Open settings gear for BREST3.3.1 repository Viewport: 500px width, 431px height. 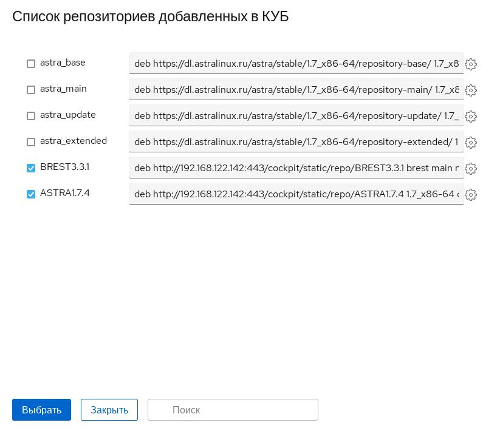click(x=470, y=169)
